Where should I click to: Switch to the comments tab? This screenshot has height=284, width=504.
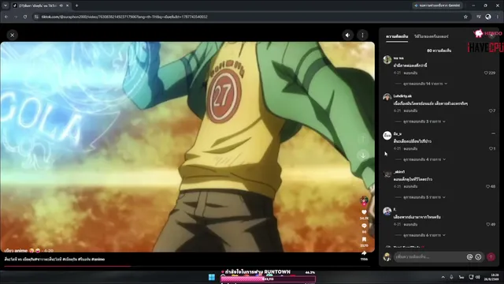(397, 36)
